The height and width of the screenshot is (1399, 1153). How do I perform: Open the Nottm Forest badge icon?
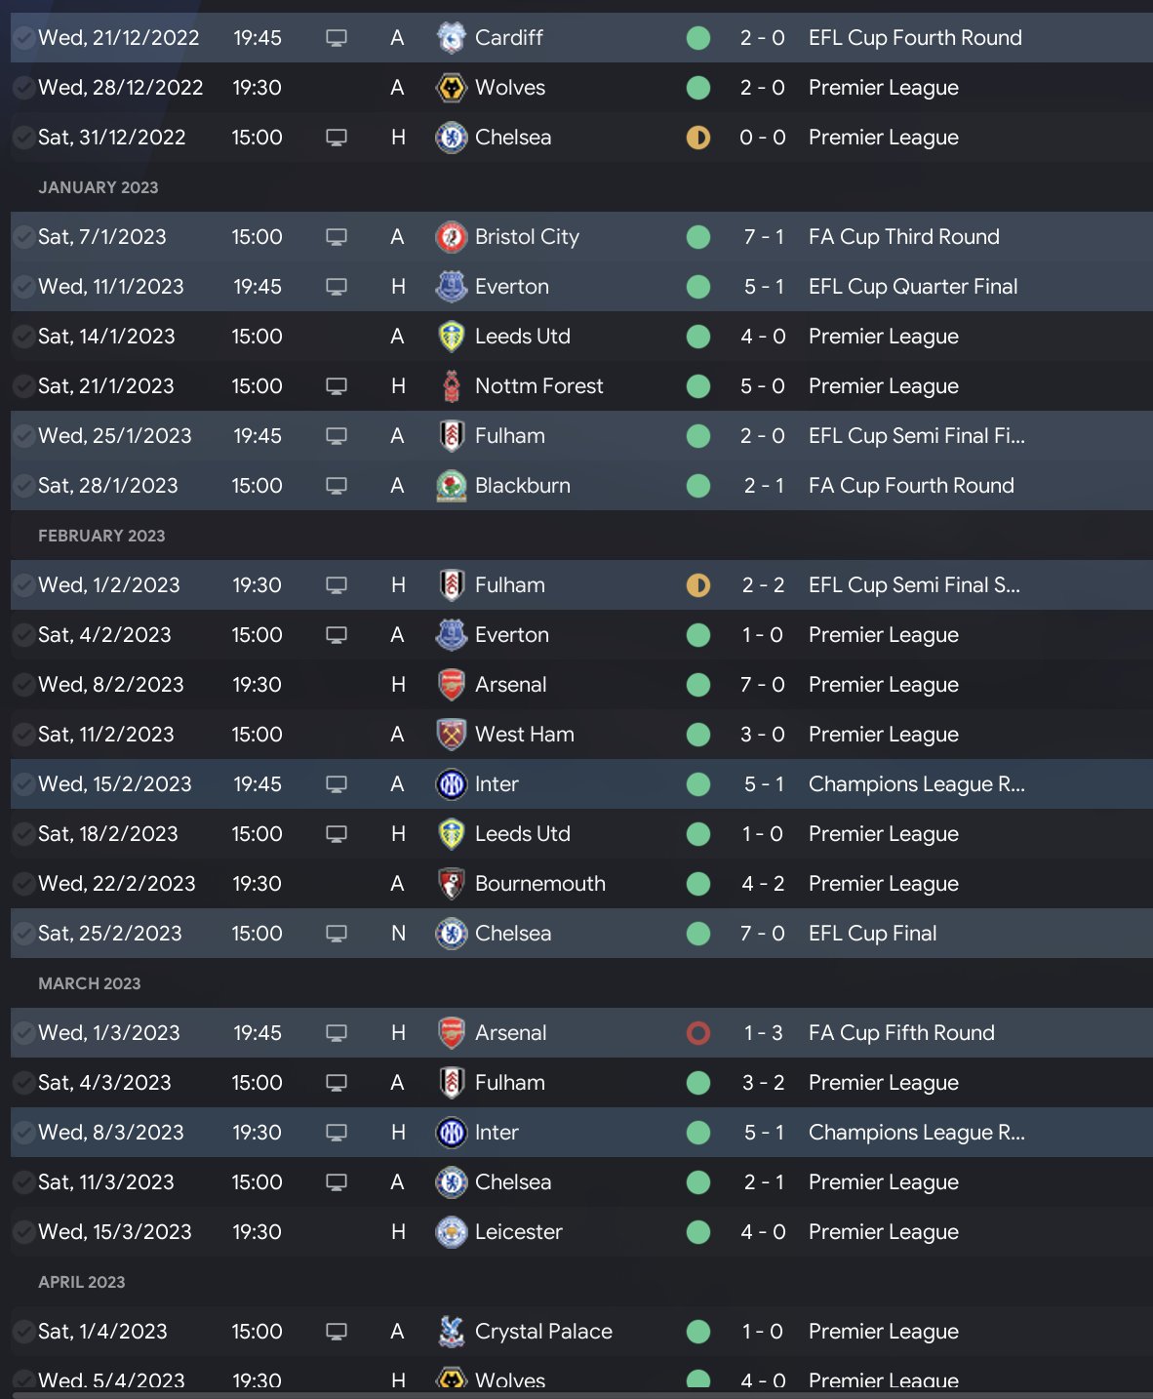pyautogui.click(x=451, y=386)
